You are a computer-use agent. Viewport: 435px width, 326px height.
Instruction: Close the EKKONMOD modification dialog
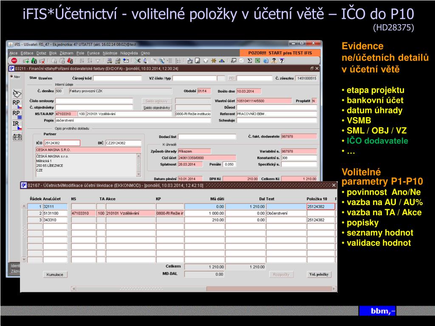[334, 185]
